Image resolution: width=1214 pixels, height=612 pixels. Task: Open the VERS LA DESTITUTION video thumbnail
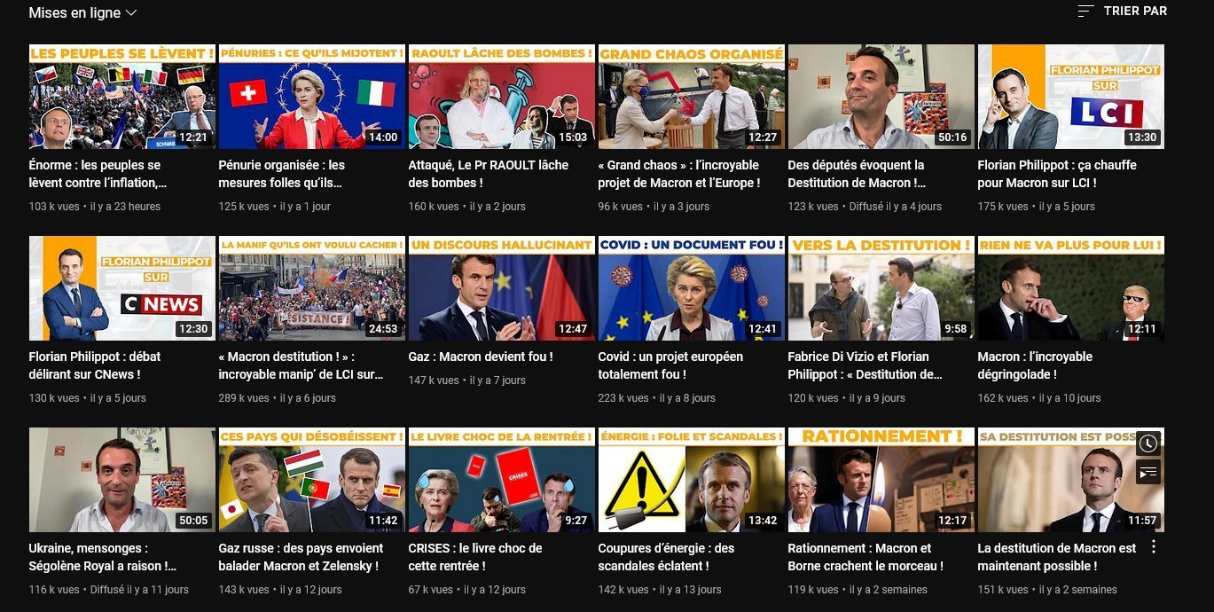pos(881,288)
